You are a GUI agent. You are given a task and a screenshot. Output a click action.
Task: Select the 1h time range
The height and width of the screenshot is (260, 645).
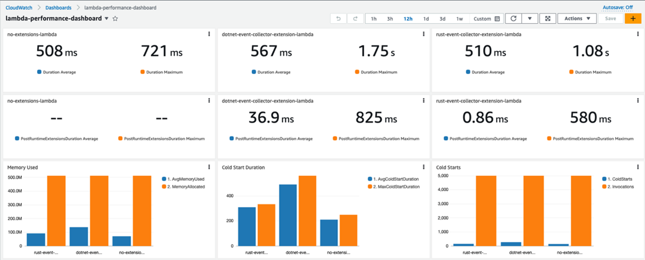coord(373,19)
